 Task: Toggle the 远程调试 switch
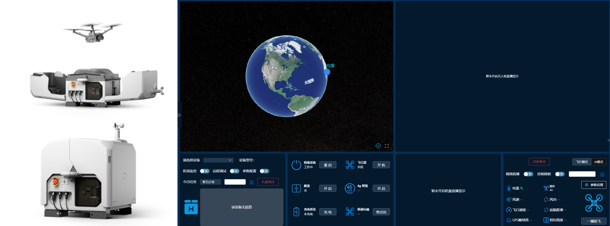[235, 171]
